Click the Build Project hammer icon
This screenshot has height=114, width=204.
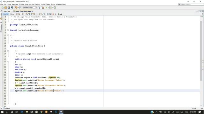tap(40, 8)
